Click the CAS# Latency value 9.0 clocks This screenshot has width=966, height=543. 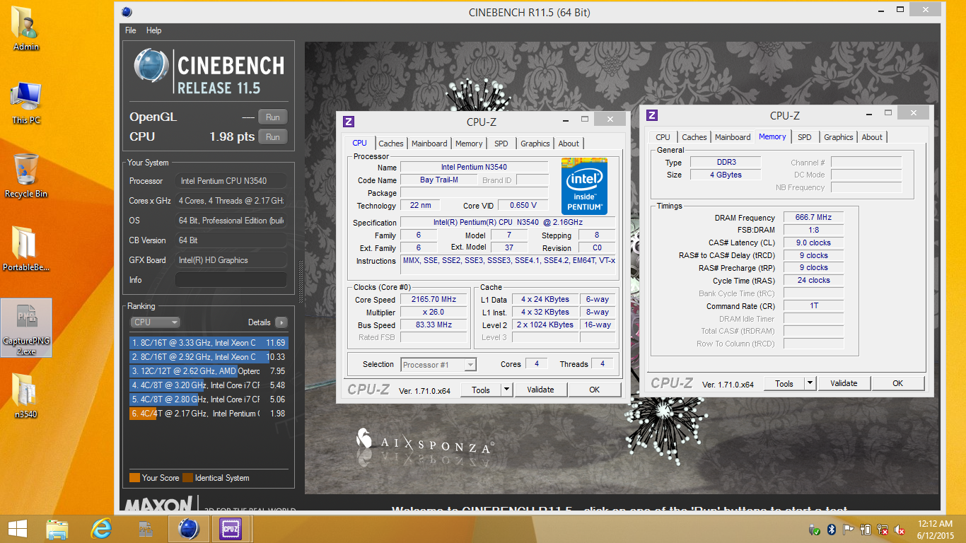point(813,243)
